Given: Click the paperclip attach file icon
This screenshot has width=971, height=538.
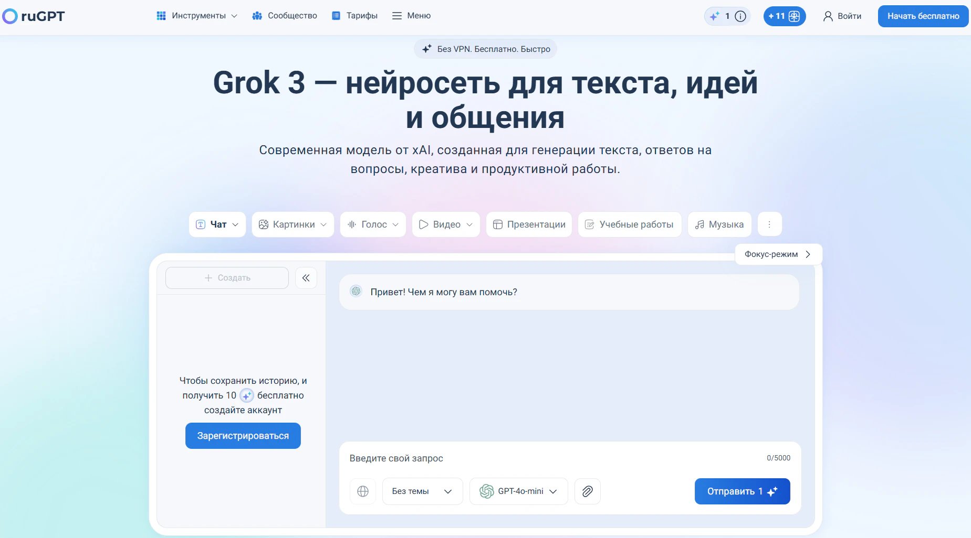Looking at the screenshot, I should pos(588,491).
